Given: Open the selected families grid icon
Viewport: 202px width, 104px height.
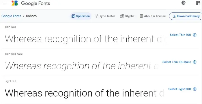Looking at the screenshot, I should pos(198,3).
